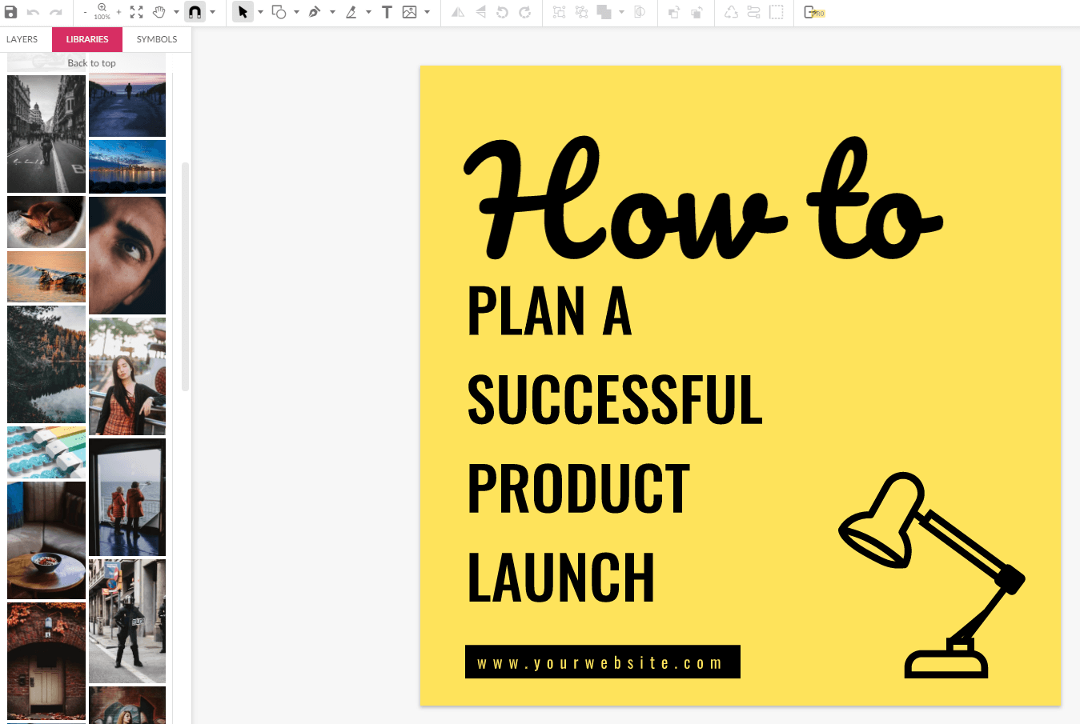Select the Pointer selection tool
The image size is (1080, 724).
click(243, 12)
